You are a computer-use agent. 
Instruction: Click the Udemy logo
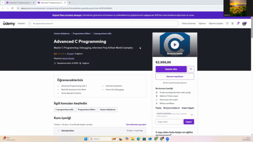pyautogui.click(x=9, y=24)
